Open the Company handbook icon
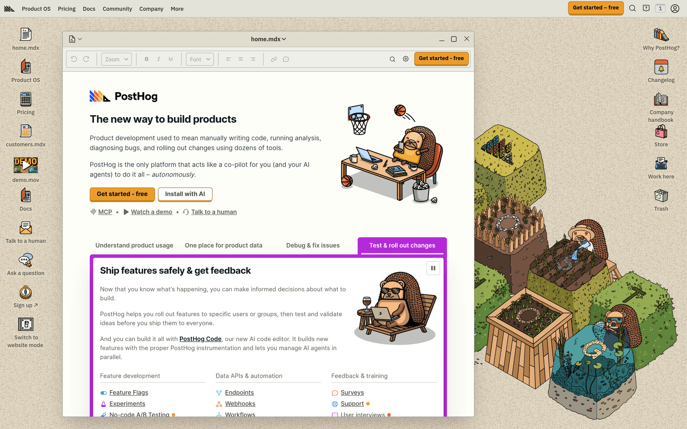 [x=661, y=99]
